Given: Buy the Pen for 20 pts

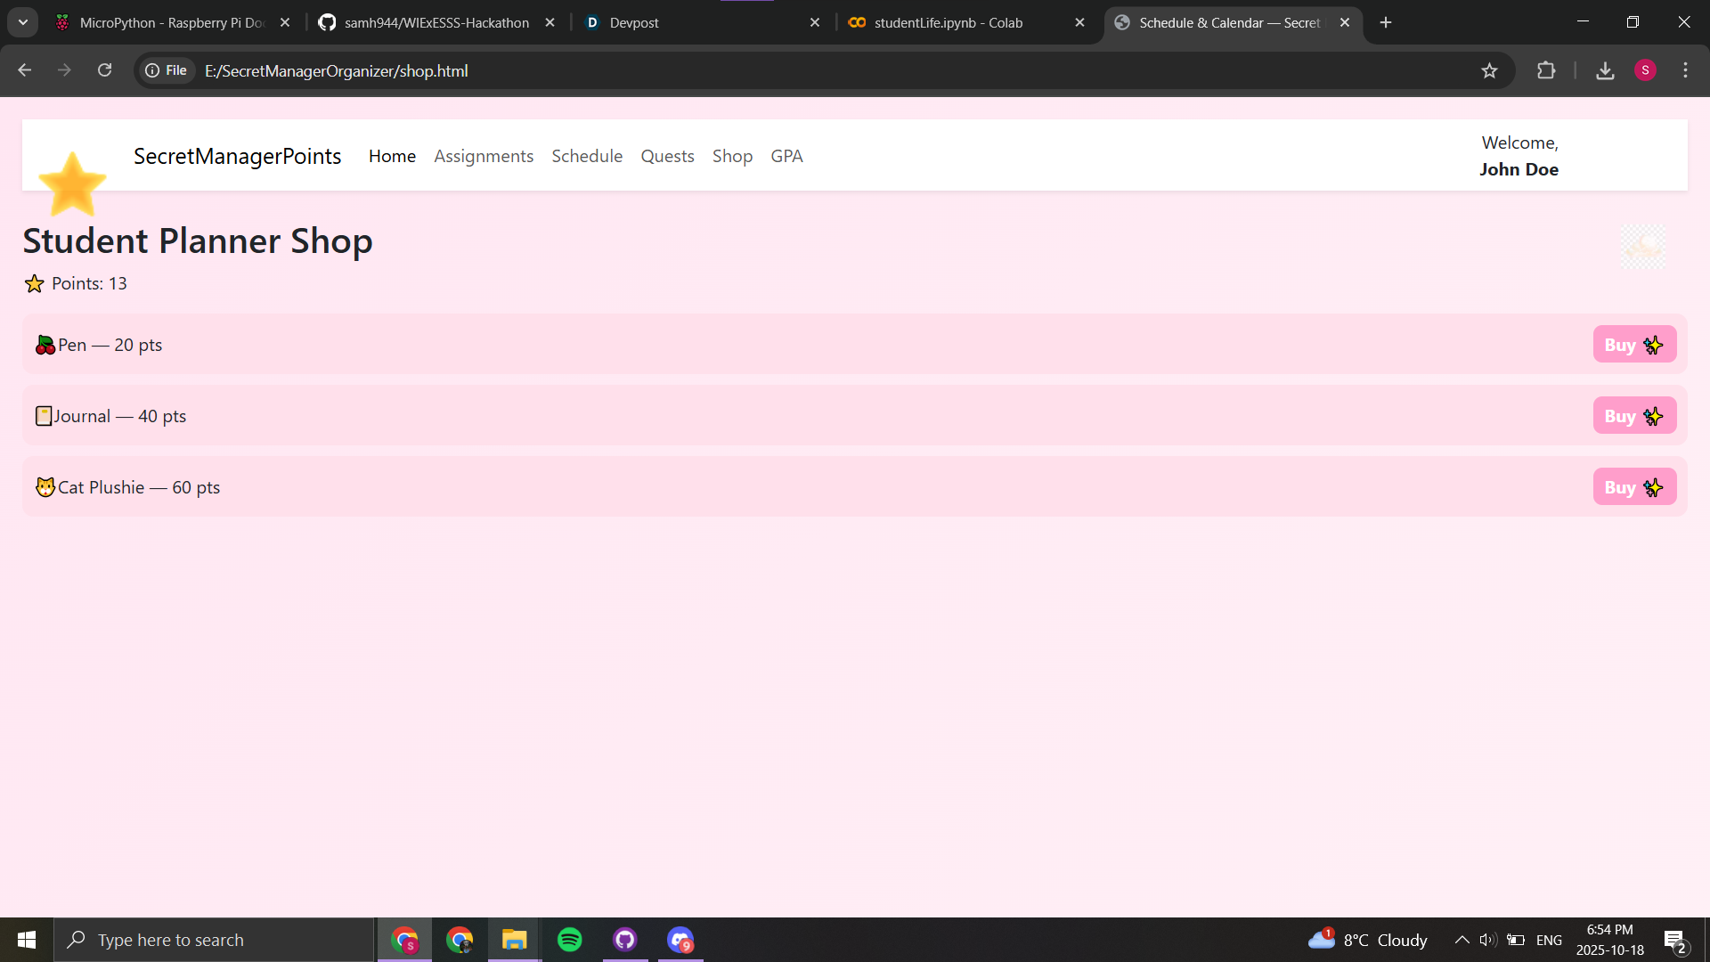Looking at the screenshot, I should 1633,345.
